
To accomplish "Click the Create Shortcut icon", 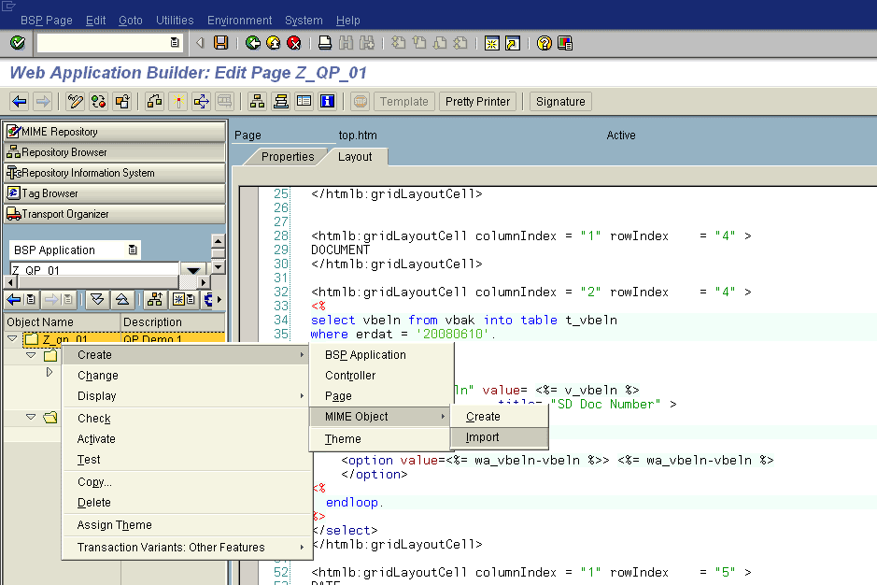I will coord(513,43).
